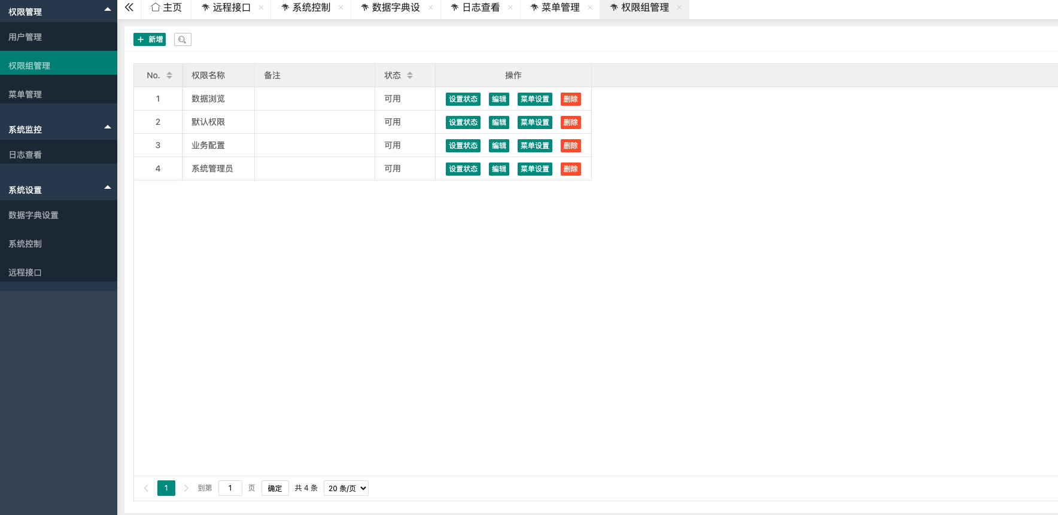
Task: Click 可用 status in 数据浏览 row
Action: [393, 99]
